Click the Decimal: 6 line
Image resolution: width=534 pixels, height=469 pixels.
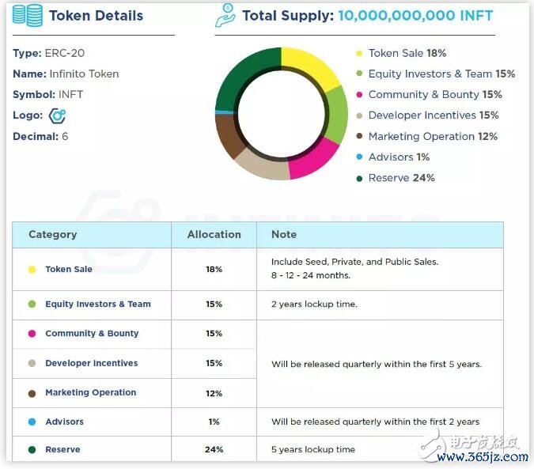coord(40,137)
